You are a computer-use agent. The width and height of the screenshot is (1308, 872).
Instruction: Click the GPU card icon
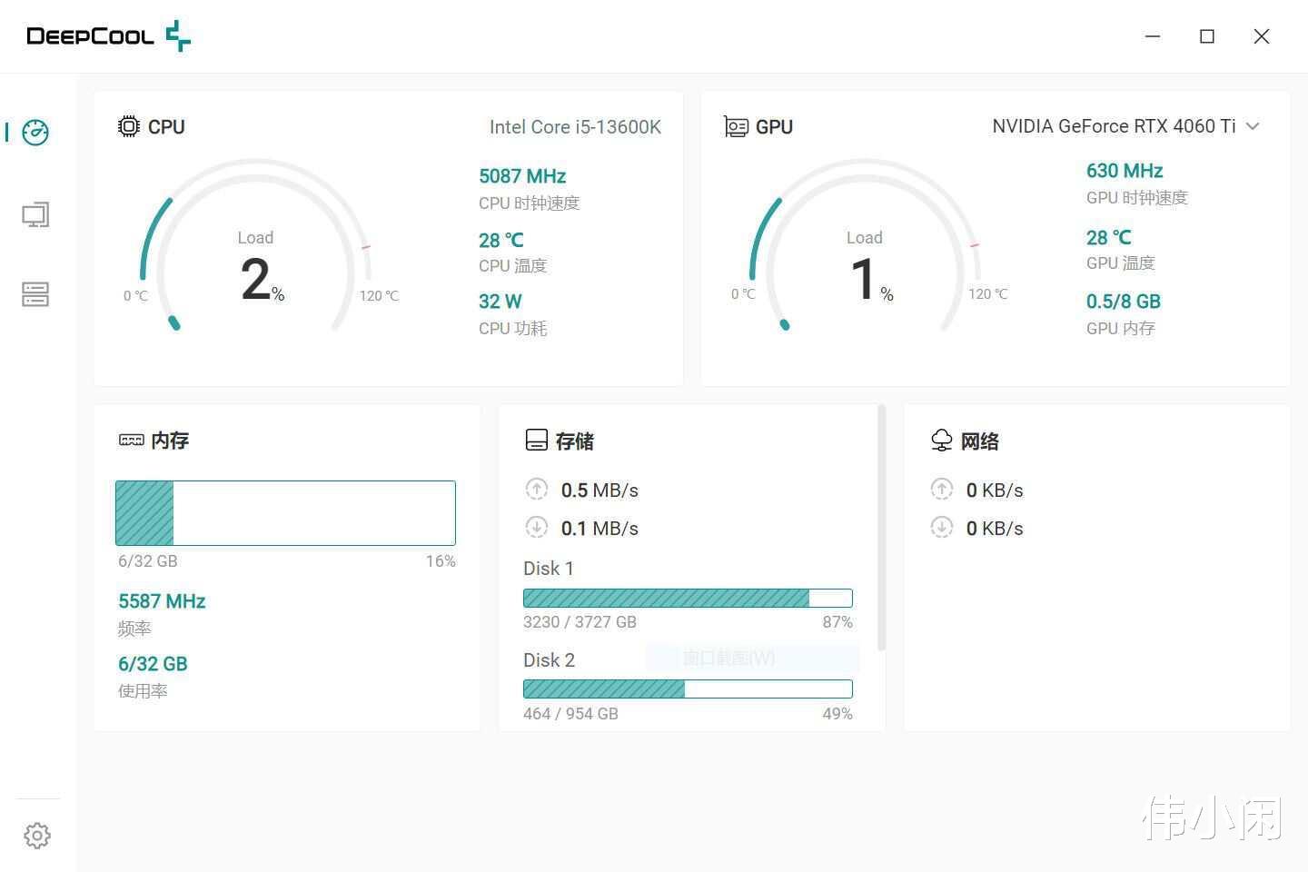click(x=736, y=126)
